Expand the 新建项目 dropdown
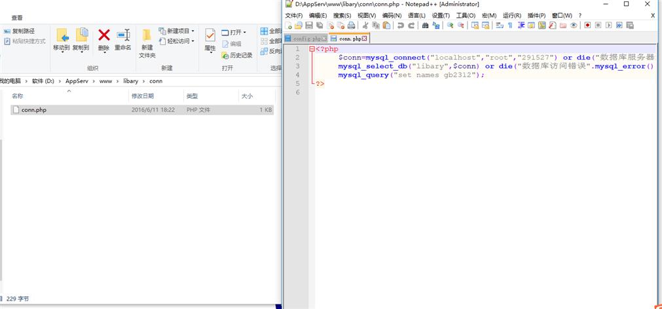The height and width of the screenshot is (309, 662). 193,31
